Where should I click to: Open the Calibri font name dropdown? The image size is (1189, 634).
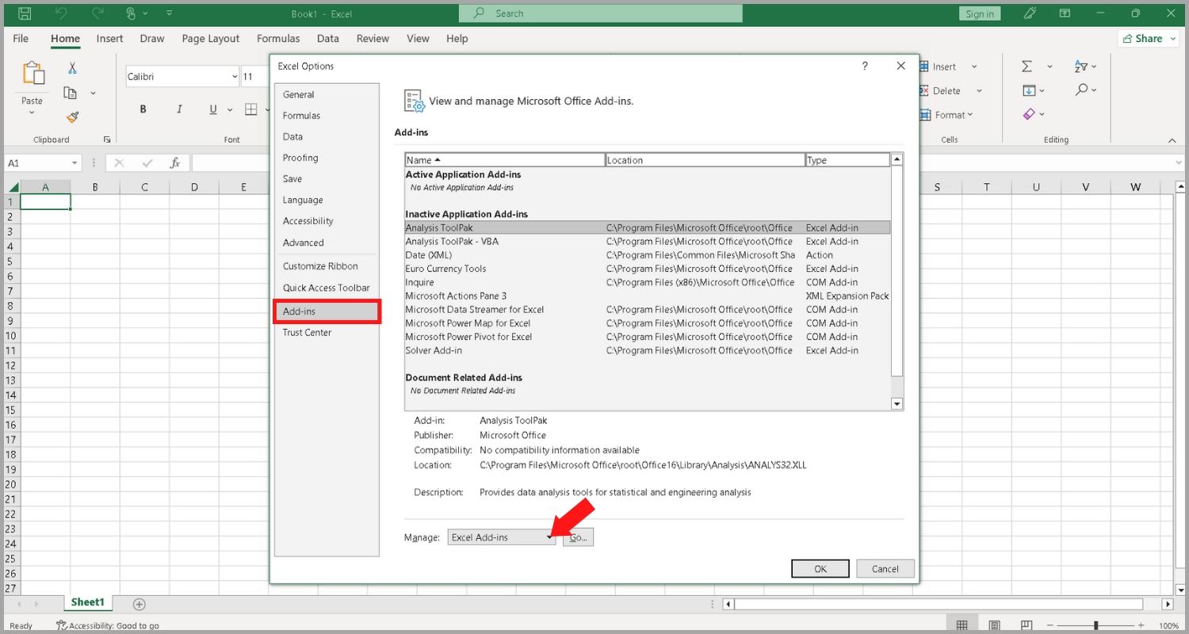pyautogui.click(x=235, y=76)
